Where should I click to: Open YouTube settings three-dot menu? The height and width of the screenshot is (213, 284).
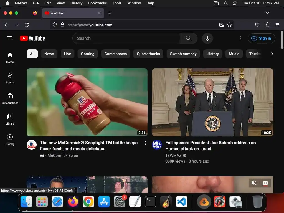240,38
